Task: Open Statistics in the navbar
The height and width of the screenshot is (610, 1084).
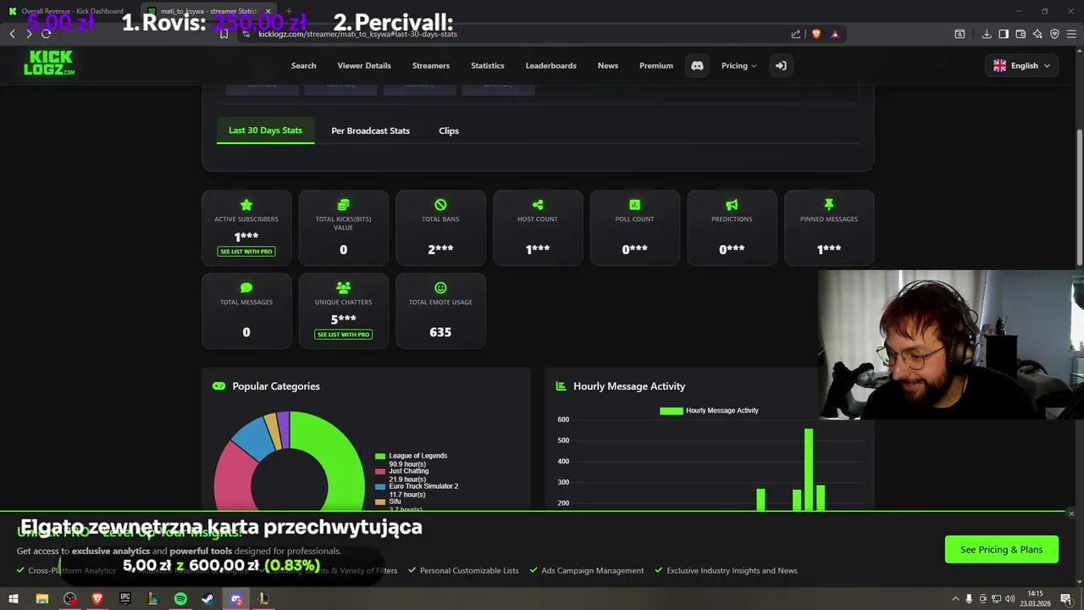Action: pyautogui.click(x=487, y=65)
